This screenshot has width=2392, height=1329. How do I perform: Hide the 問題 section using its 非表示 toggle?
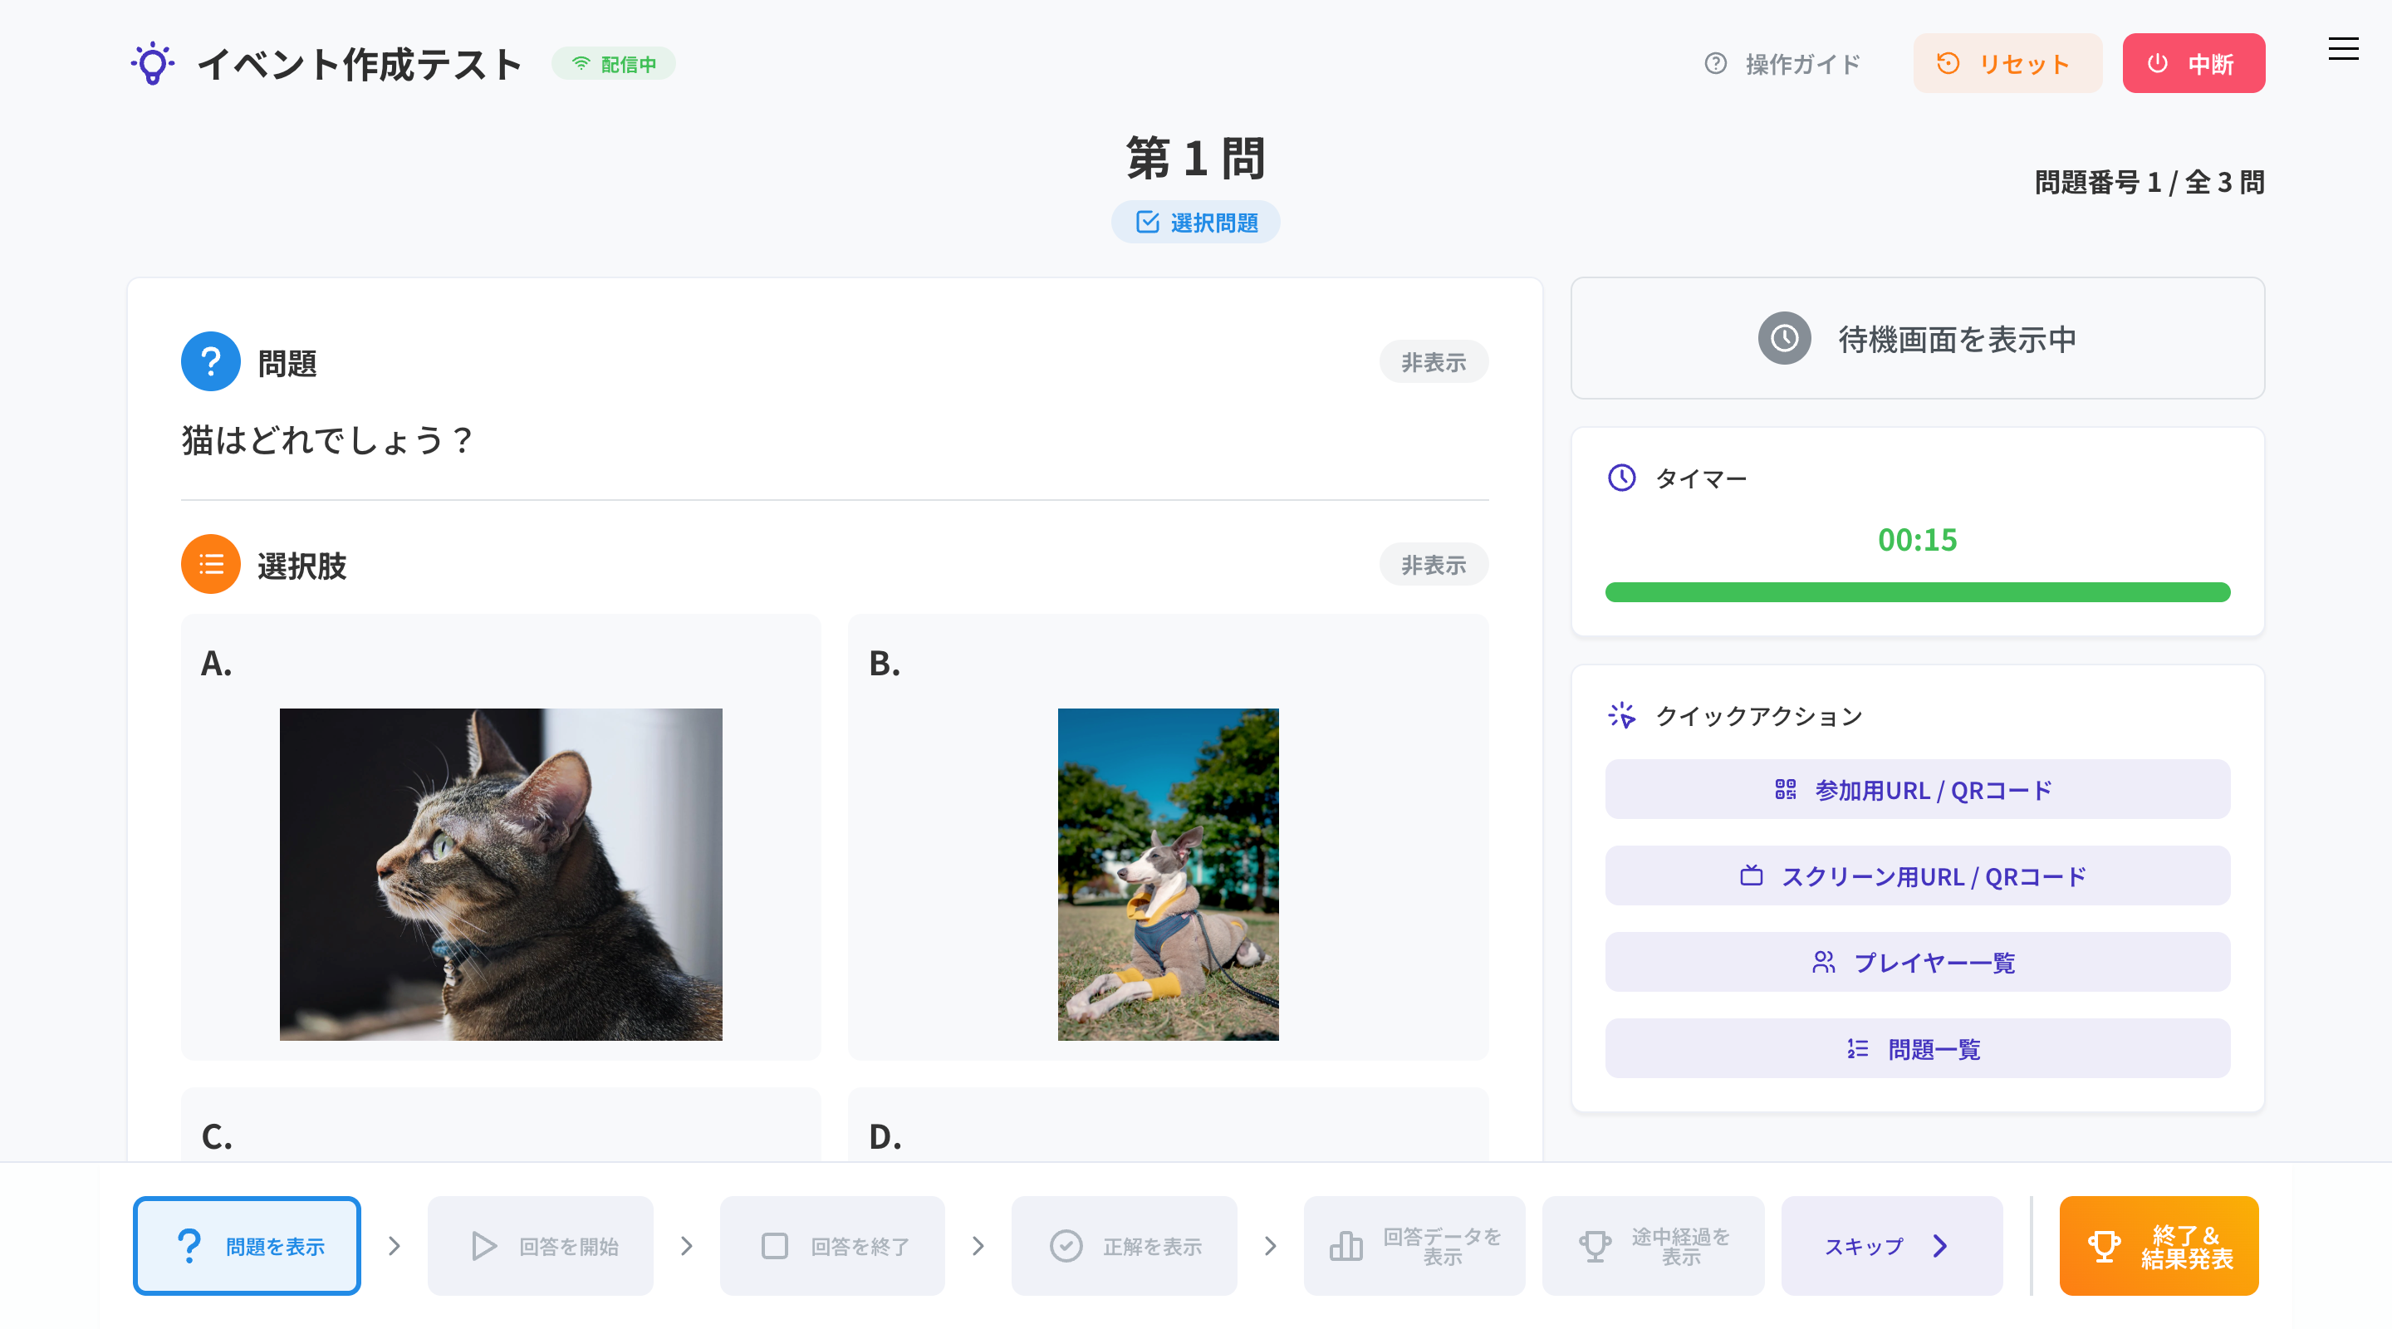coord(1433,361)
